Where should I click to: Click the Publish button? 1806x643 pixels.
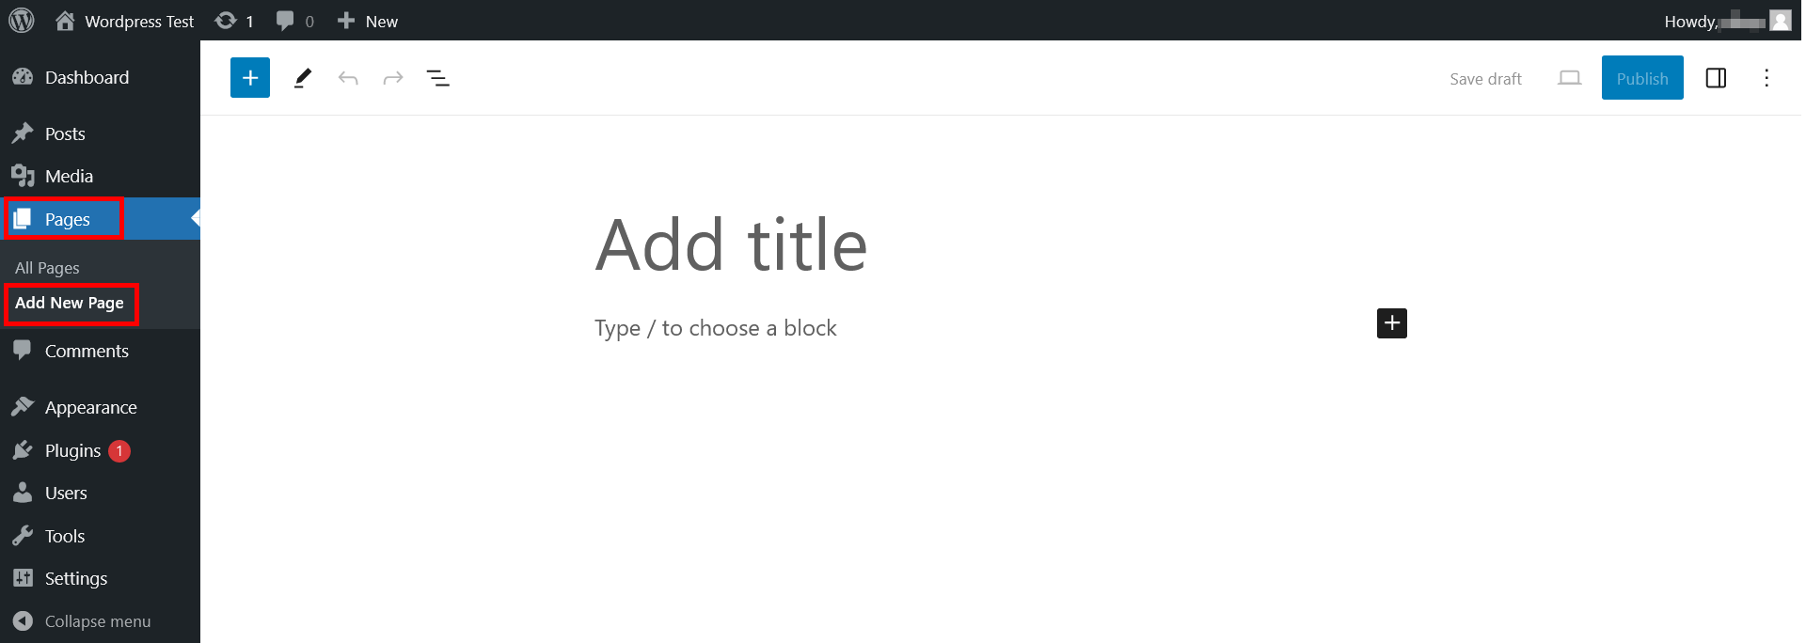click(x=1642, y=78)
